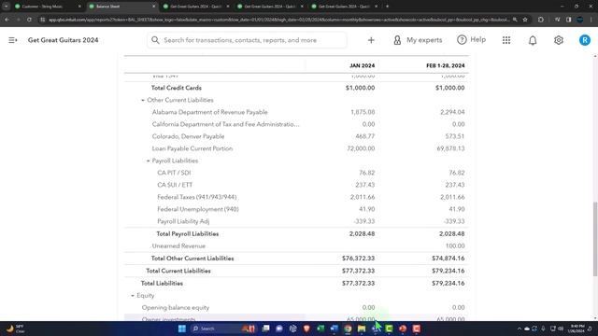Screen dimensions: 598x336
Task: Open the taskbar clock showing time and date
Action: [x=577, y=329]
